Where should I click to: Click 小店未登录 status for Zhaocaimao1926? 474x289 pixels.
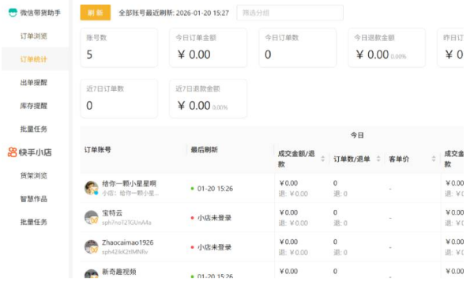(x=214, y=247)
